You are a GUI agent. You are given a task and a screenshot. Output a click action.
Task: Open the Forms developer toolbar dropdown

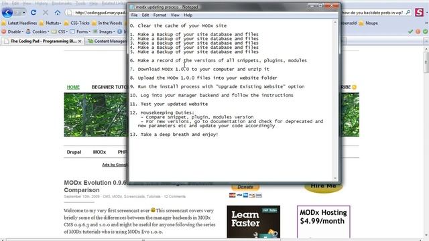(x=80, y=31)
